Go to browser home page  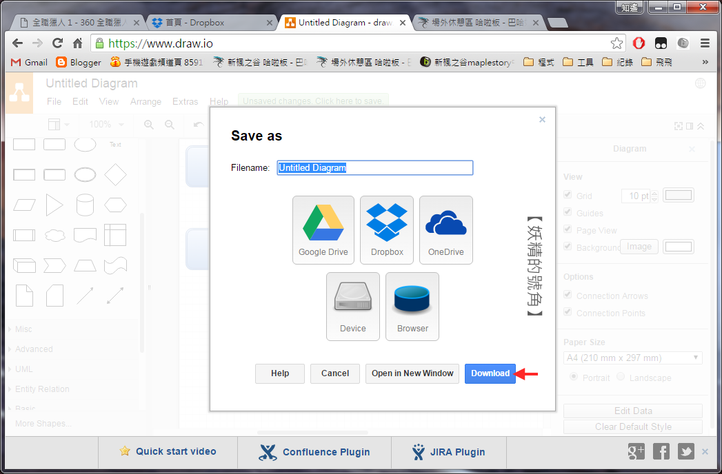[77, 43]
